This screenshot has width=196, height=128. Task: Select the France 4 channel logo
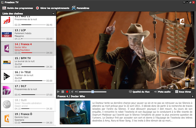(x=7, y=49)
